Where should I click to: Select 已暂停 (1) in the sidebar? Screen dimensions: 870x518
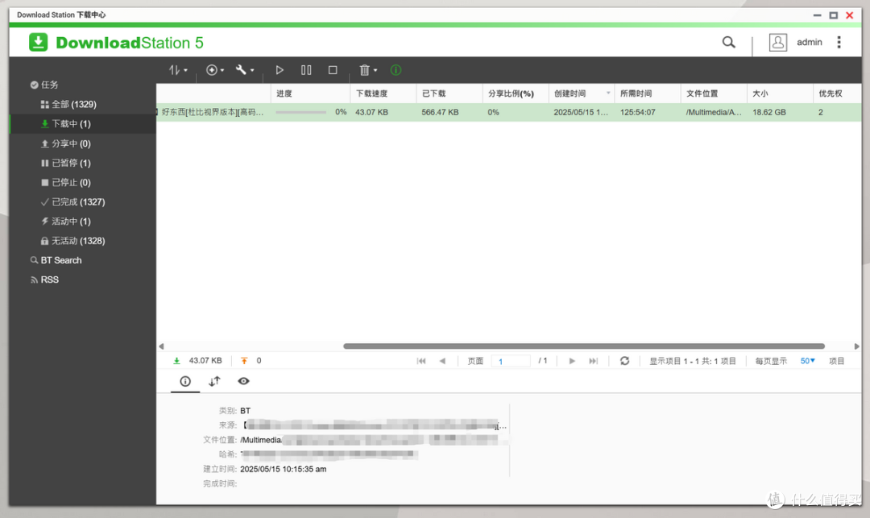pos(82,163)
